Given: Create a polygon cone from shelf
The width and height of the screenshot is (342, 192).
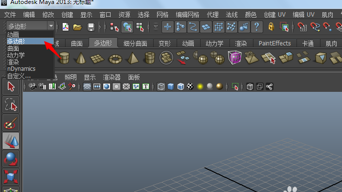Looking at the screenshot, I should click(81, 58).
